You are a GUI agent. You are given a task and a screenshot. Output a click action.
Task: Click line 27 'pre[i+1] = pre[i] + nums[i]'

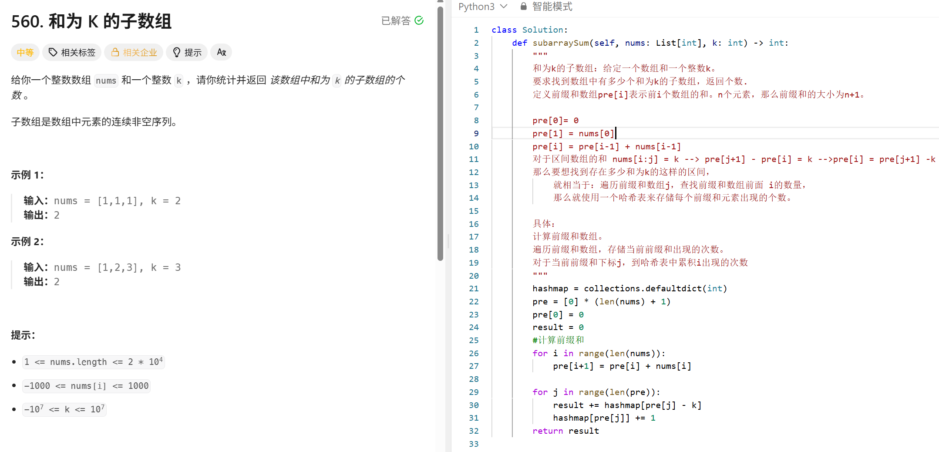pos(622,366)
